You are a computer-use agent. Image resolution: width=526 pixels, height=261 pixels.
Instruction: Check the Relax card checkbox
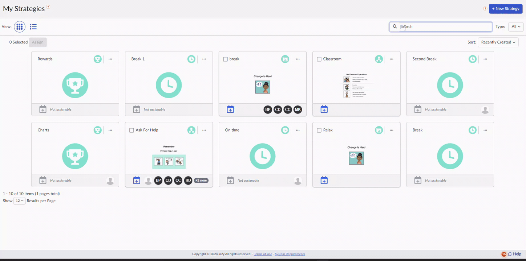319,130
